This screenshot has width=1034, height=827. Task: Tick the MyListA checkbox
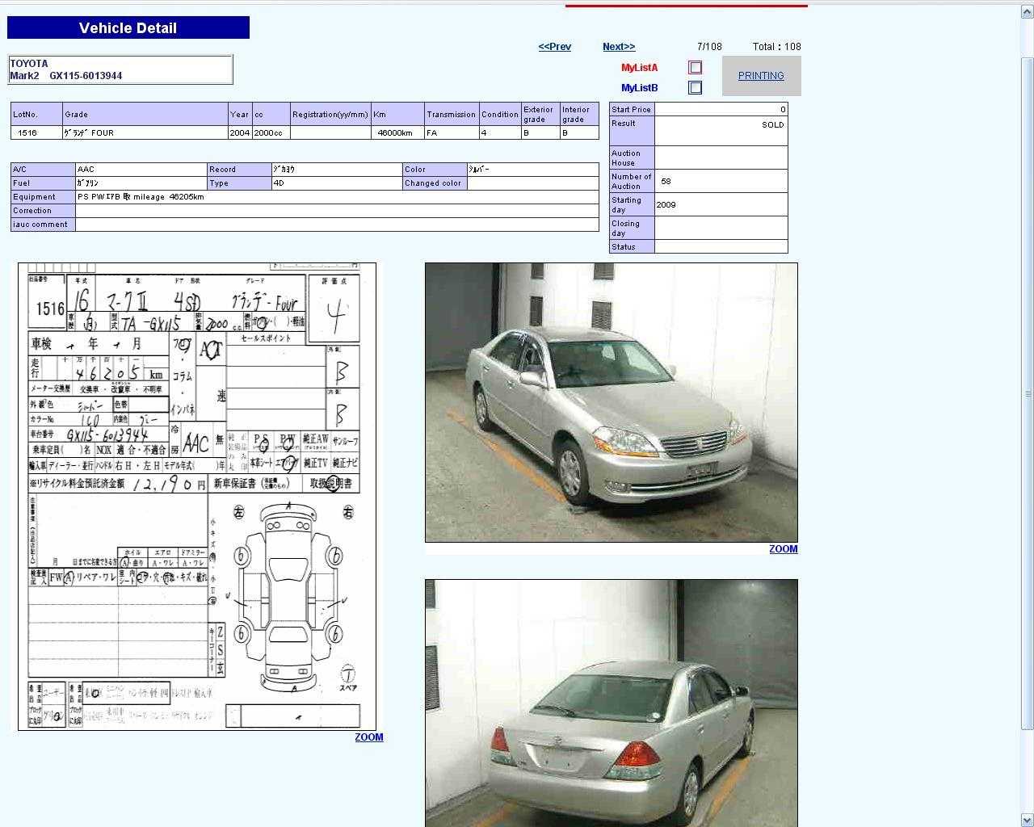coord(695,68)
